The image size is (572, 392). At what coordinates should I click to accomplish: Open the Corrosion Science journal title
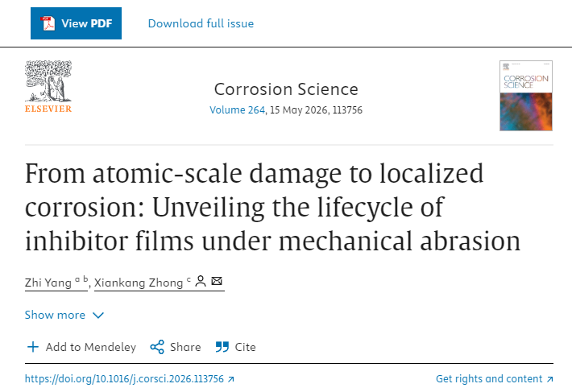point(286,89)
